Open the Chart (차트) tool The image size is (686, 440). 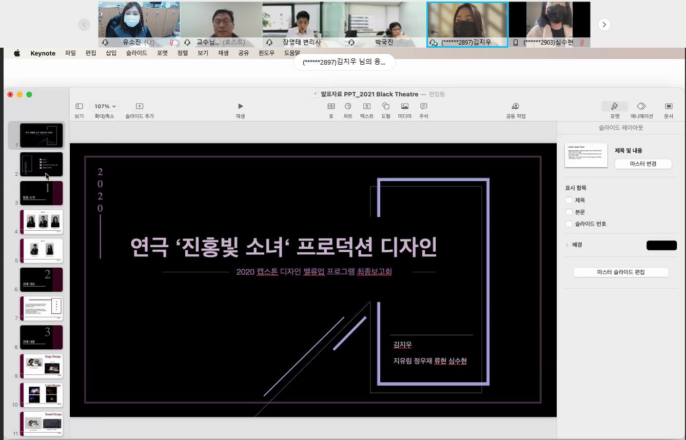click(x=348, y=107)
